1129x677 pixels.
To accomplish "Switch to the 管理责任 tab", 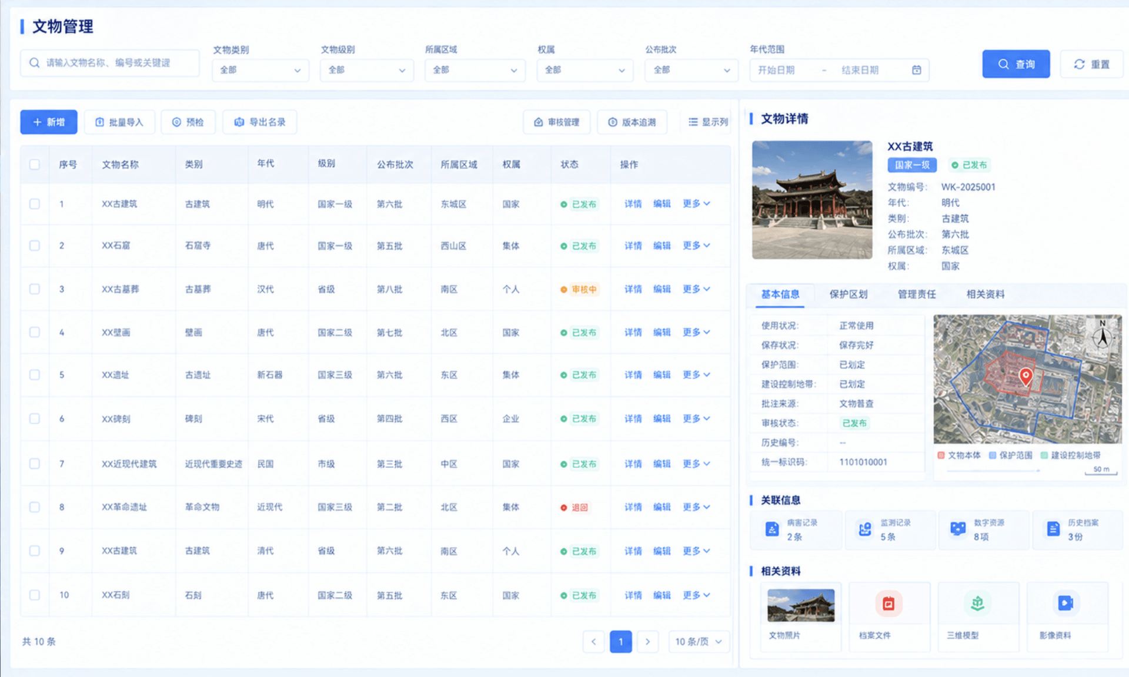I will tap(916, 294).
